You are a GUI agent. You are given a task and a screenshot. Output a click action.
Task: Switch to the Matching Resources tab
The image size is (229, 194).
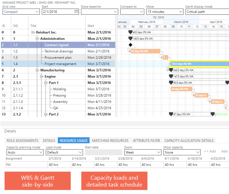pos(110,140)
